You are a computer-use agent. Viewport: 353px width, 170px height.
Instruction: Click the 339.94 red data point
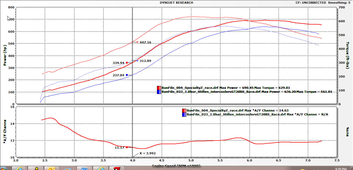click(127, 63)
